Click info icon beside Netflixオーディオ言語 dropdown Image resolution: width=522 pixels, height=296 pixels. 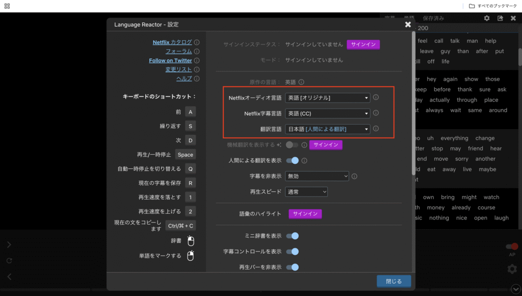coord(376,97)
